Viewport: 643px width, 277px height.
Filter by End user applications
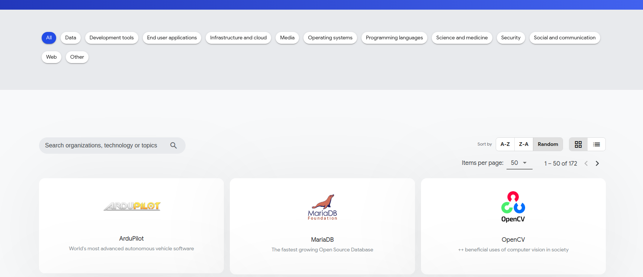172,38
